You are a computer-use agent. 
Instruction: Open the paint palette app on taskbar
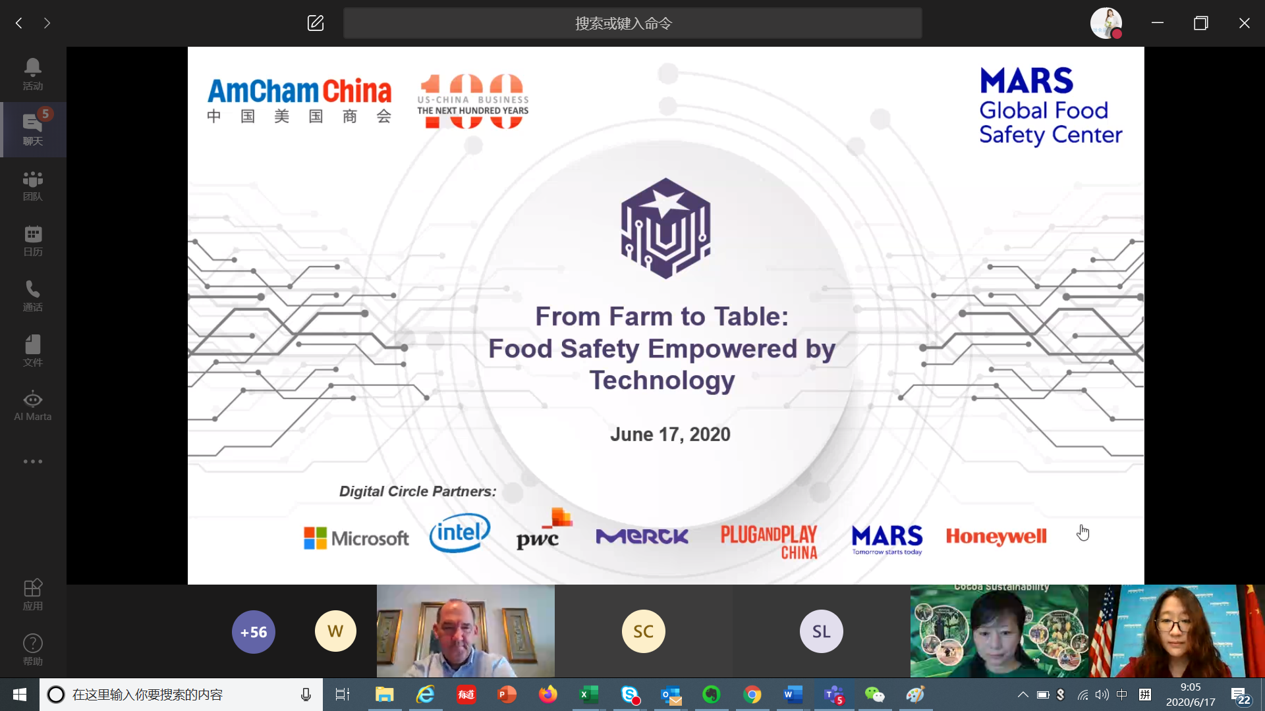916,695
